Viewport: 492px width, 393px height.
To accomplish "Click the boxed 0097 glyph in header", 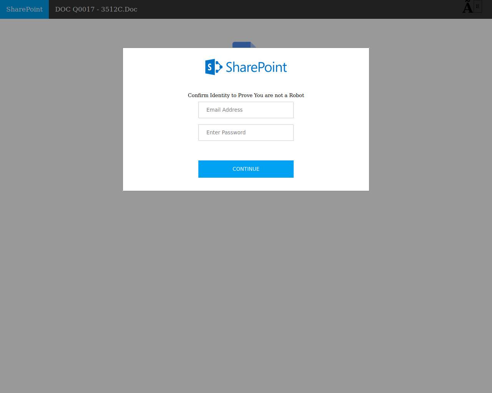I will (478, 7).
